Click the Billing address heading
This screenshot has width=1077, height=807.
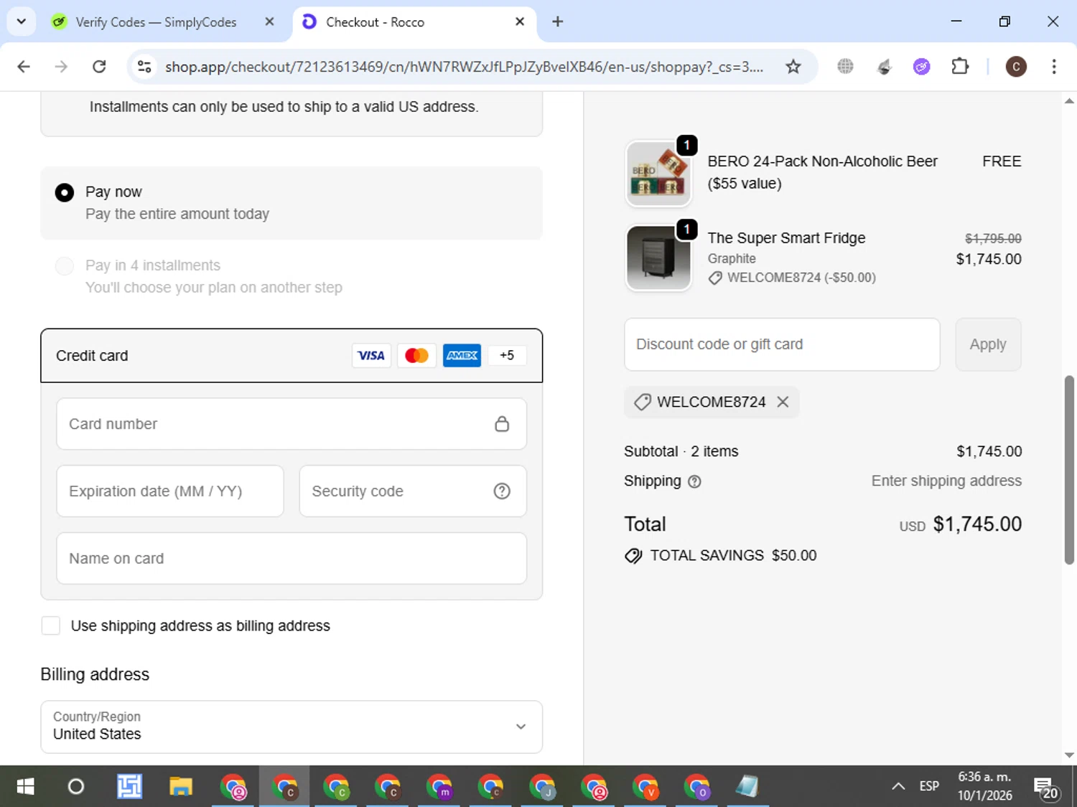95,674
